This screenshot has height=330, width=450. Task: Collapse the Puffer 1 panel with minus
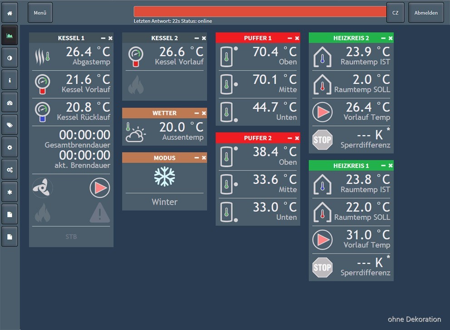coord(290,38)
